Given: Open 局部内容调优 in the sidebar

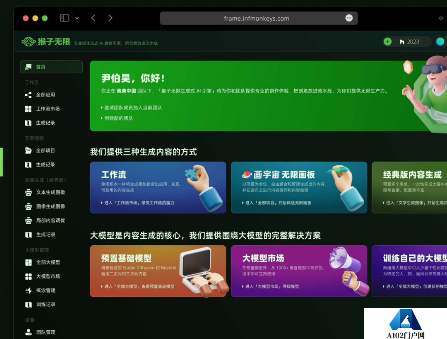Looking at the screenshot, I should coord(51,220).
